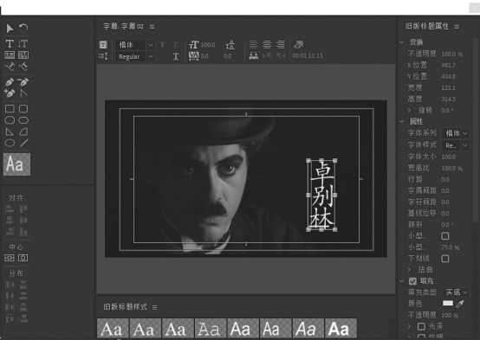Click the 不透明度 100.0 % value under 变换

click(x=452, y=55)
